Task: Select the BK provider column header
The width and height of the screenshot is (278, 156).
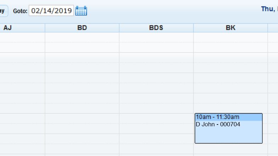Action: (x=230, y=28)
